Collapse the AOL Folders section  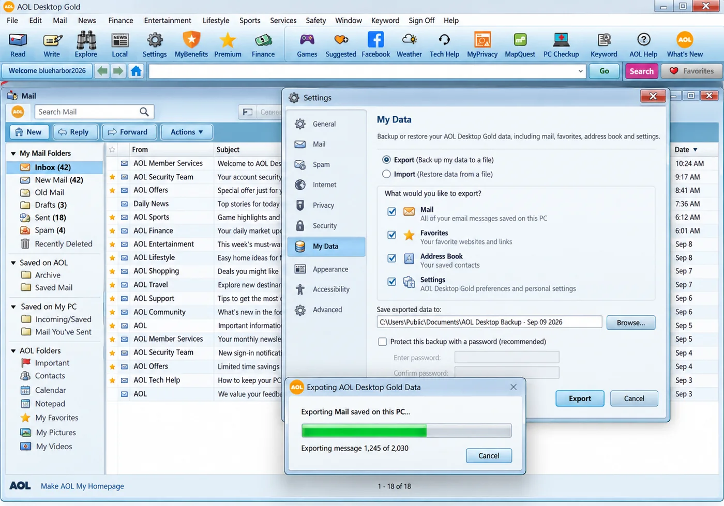[x=13, y=351]
